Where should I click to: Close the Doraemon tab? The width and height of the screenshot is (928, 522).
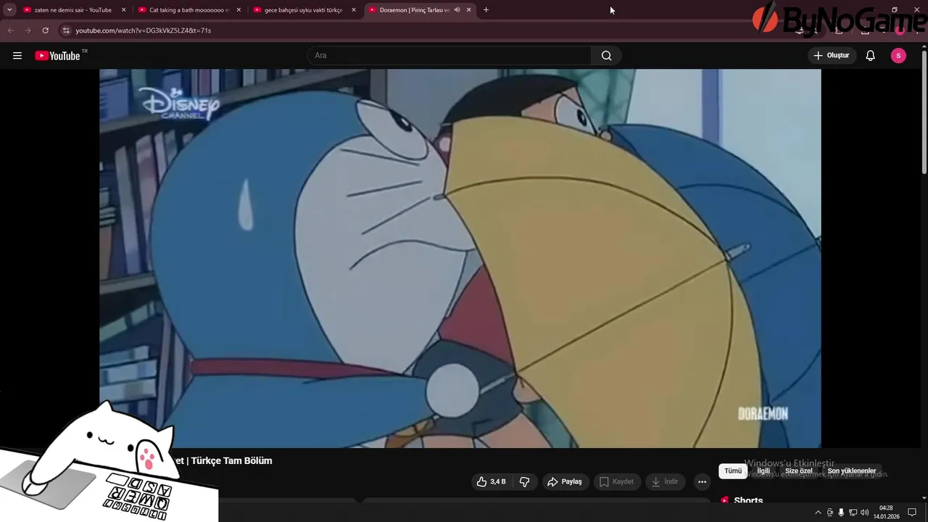coord(469,10)
